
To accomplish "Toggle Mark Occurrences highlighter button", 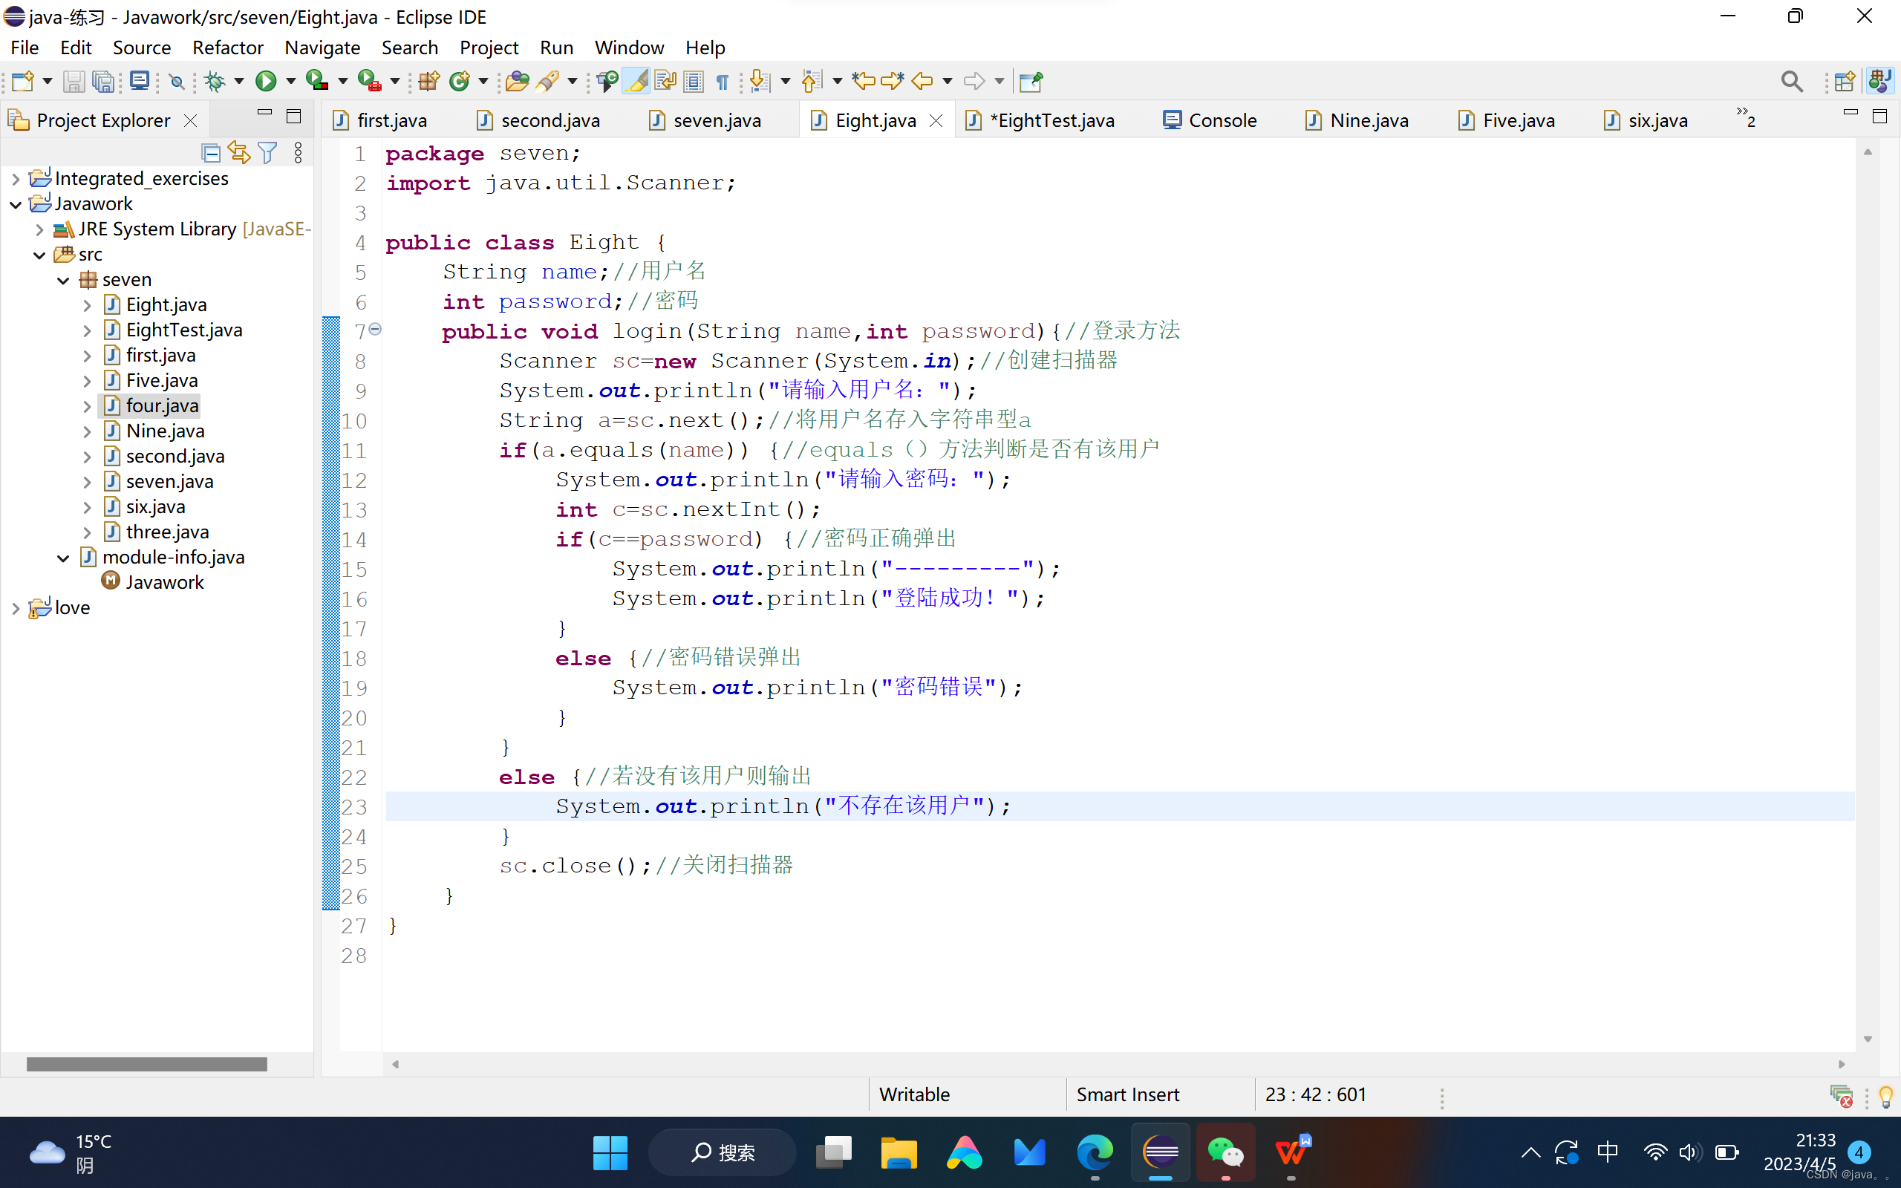I will (x=637, y=81).
